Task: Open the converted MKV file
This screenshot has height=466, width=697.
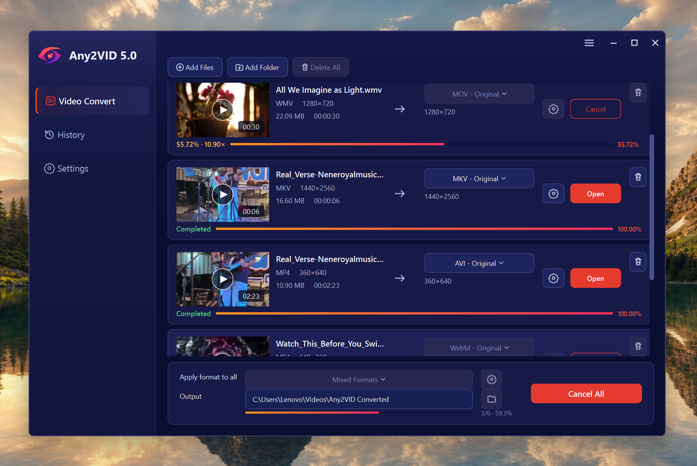Action: click(x=595, y=194)
